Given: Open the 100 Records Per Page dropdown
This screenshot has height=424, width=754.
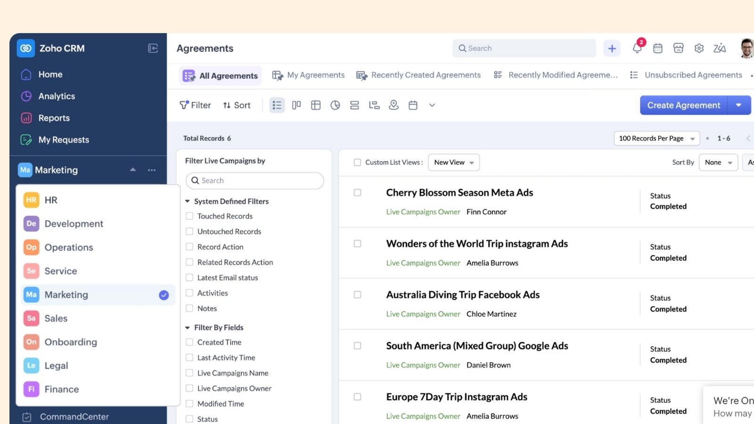Looking at the screenshot, I should [656, 138].
